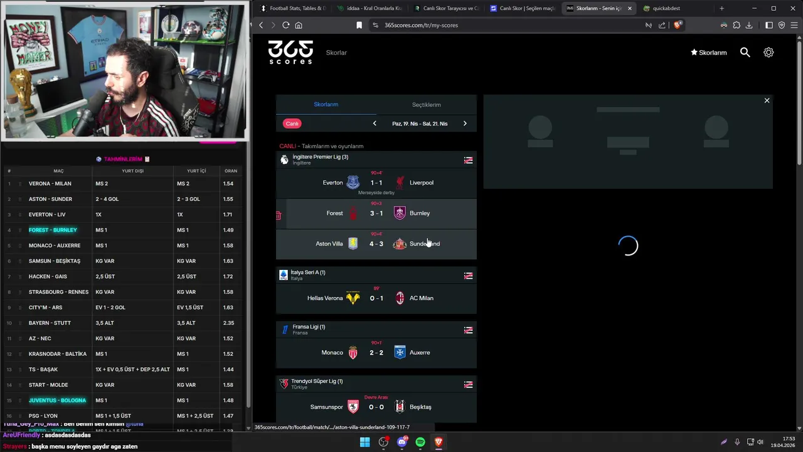This screenshot has width=803, height=452.
Task: Click standings icon for İngiltere Premier Lig
Action: [x=468, y=160]
